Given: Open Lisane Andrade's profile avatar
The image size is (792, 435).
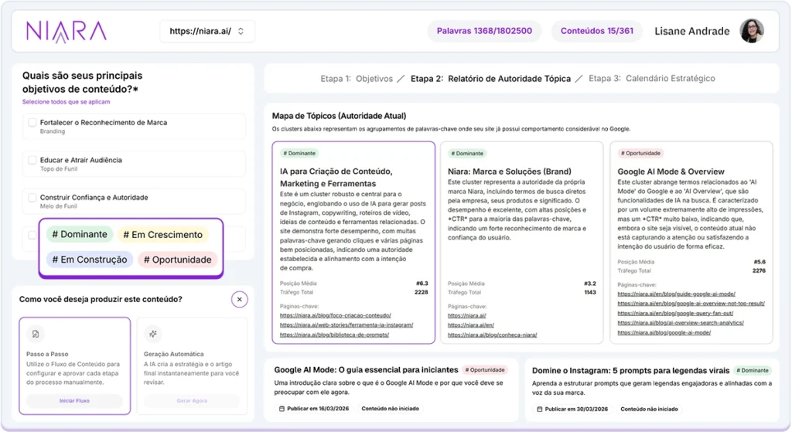Looking at the screenshot, I should [751, 31].
